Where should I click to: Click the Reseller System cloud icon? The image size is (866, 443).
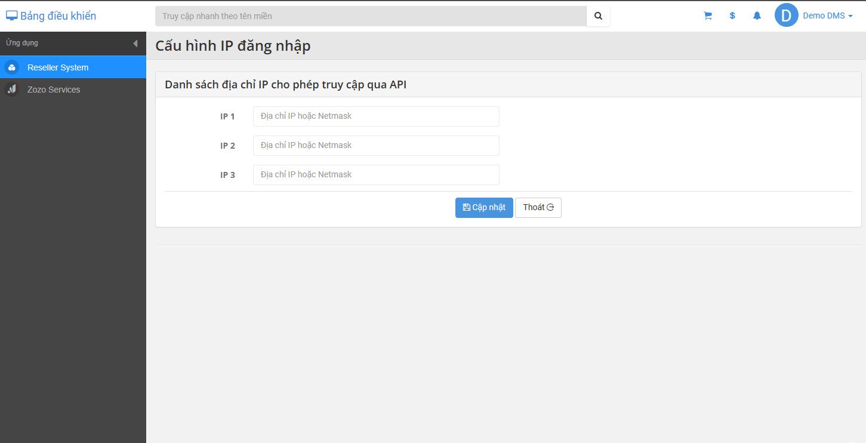tap(12, 67)
